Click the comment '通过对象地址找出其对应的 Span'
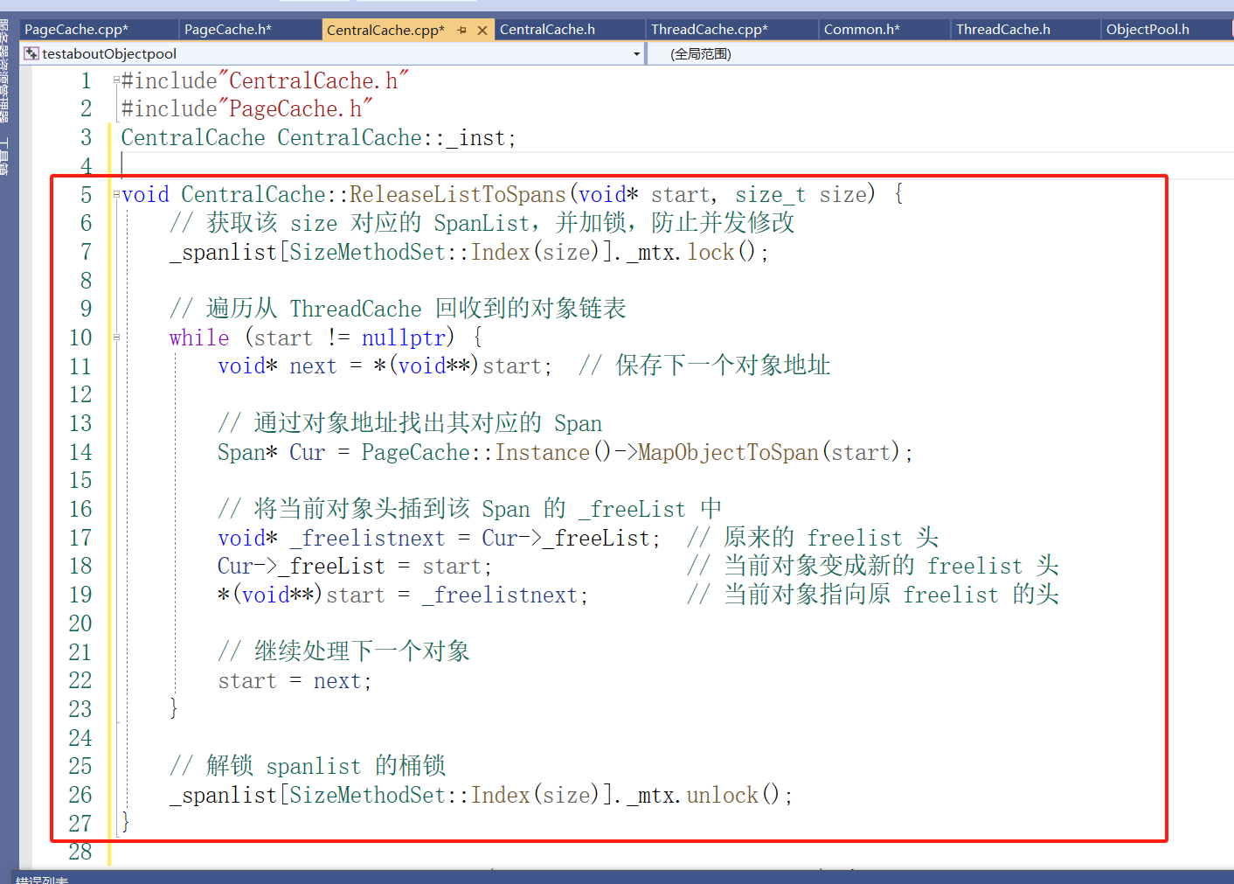 coord(410,423)
